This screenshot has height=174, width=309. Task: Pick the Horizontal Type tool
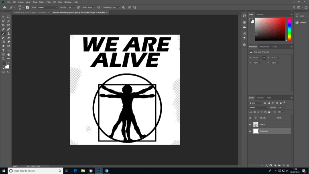tap(3, 50)
